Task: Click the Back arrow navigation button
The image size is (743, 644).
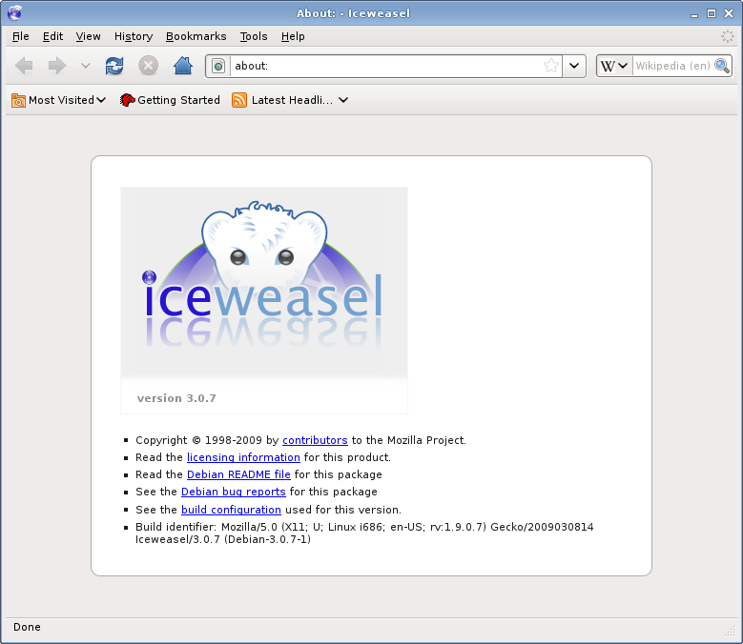Action: [24, 66]
